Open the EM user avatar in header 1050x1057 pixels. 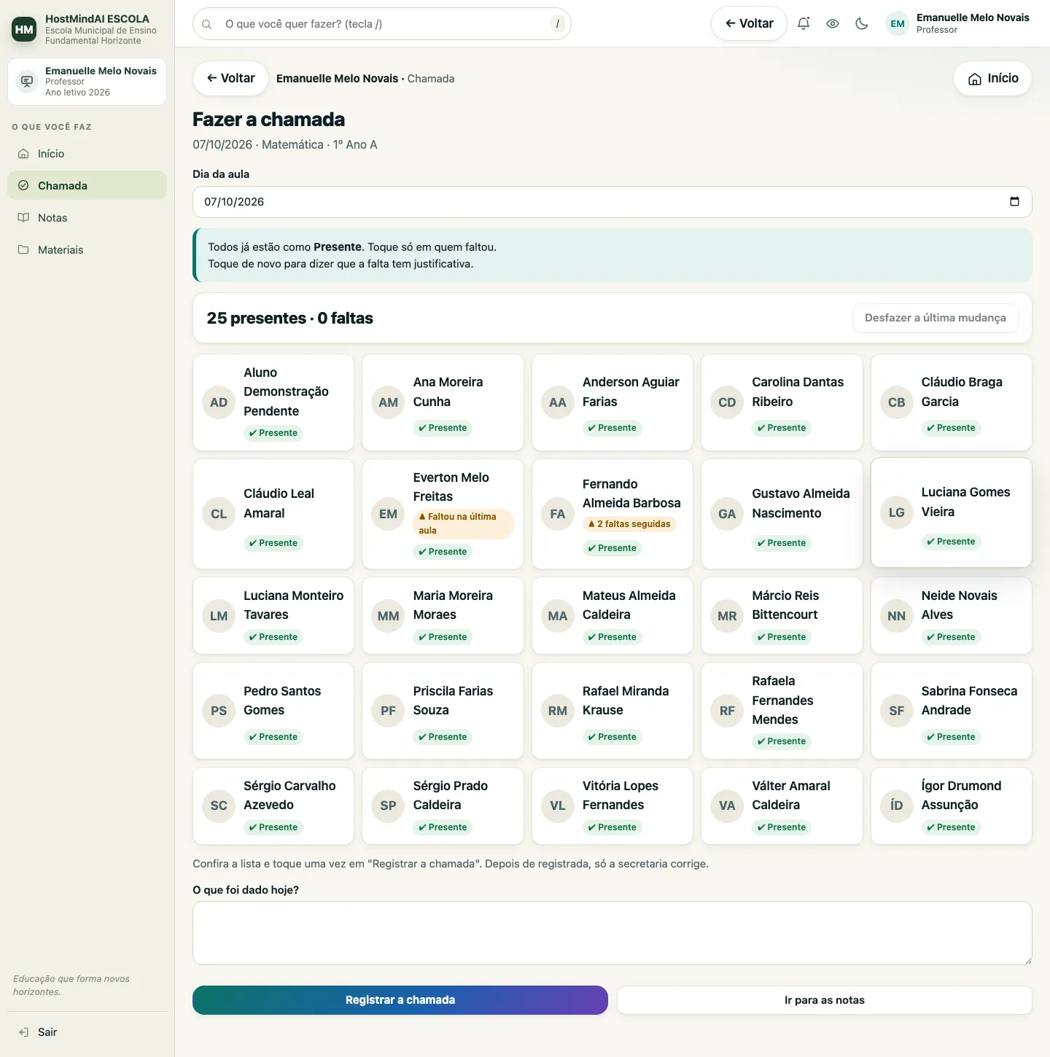tap(898, 23)
